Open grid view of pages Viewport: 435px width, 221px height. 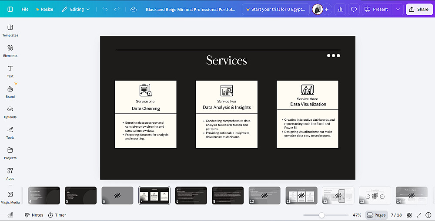click(x=409, y=215)
